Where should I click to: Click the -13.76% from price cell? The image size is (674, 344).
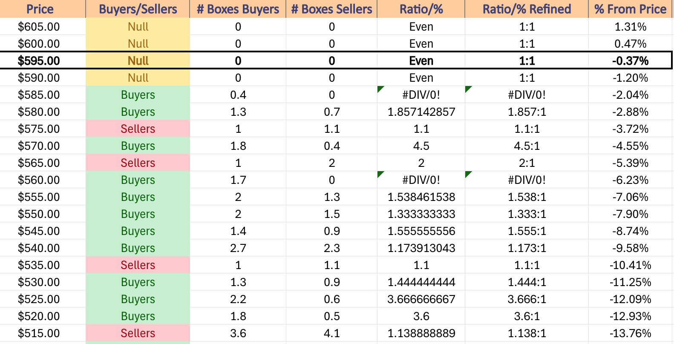tap(630, 333)
